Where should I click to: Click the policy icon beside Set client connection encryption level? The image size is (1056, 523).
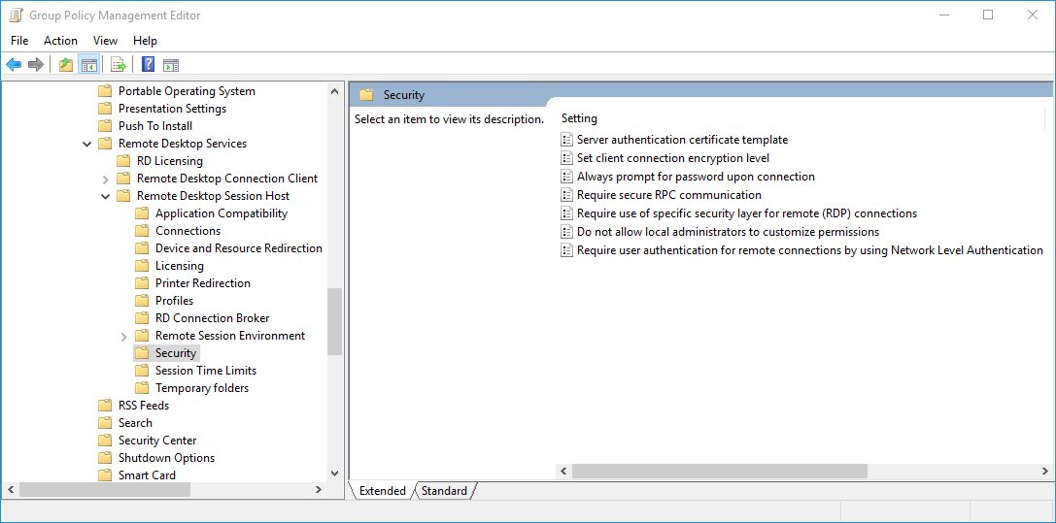tap(566, 158)
